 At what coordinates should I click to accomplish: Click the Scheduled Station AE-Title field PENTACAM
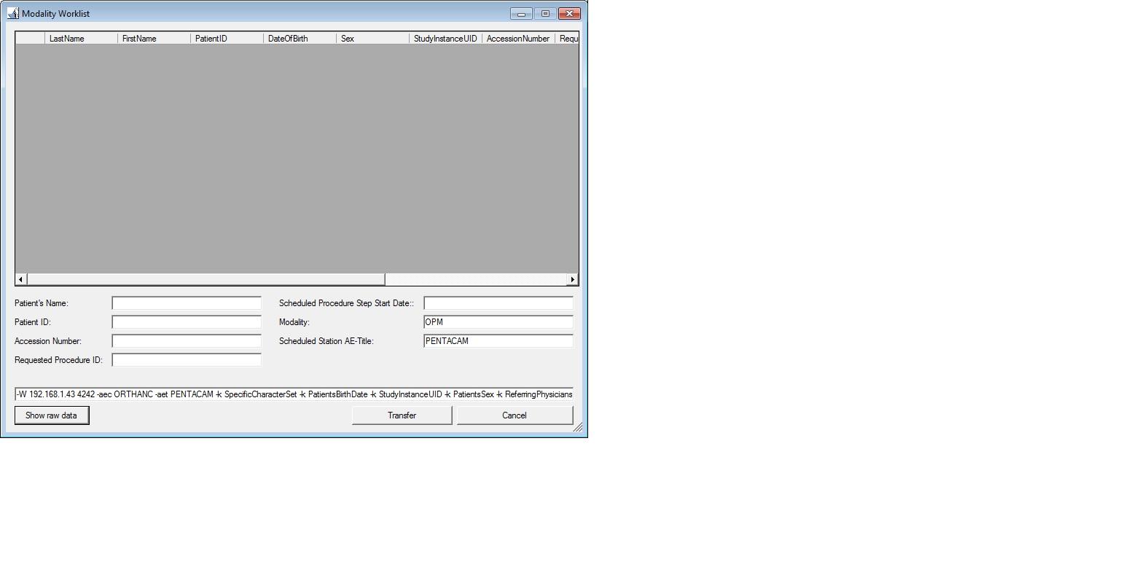tap(498, 341)
